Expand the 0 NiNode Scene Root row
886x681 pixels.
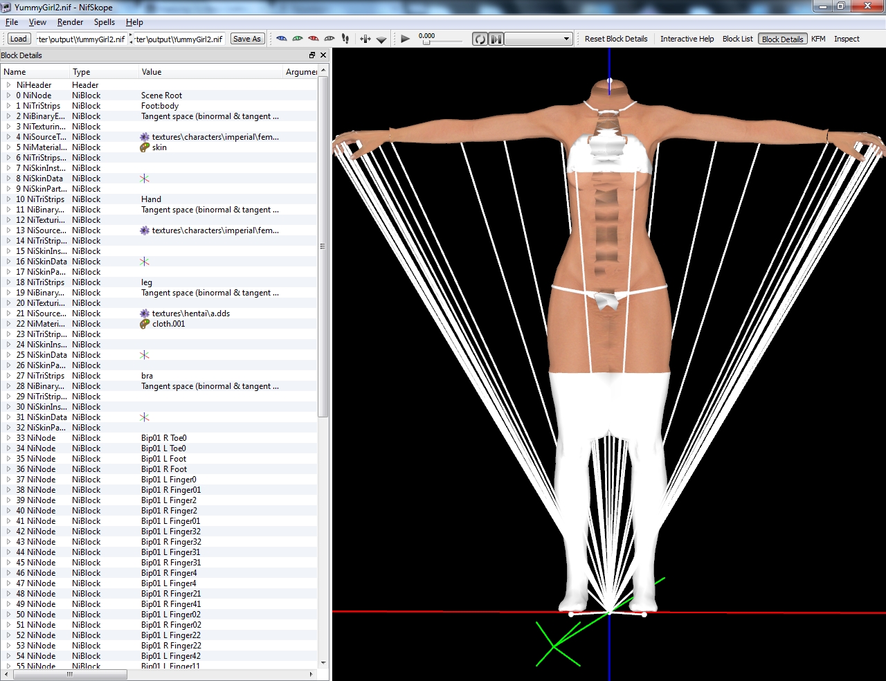(8, 96)
